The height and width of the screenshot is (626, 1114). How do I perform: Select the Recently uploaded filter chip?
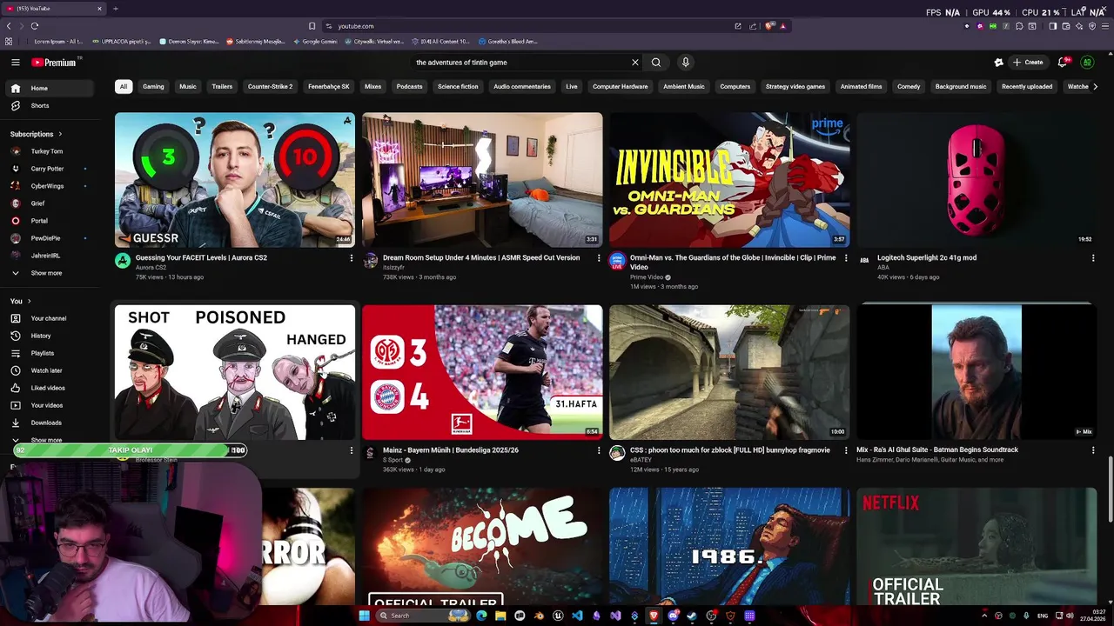(1027, 87)
